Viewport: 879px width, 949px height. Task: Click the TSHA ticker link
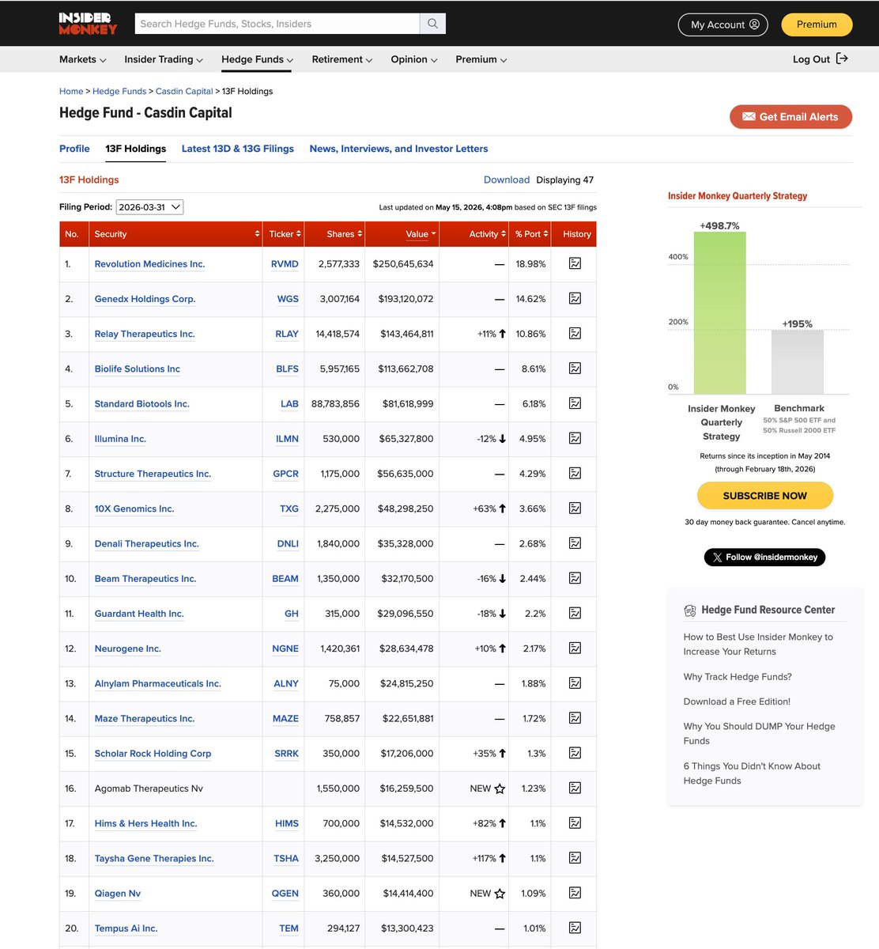click(x=286, y=858)
